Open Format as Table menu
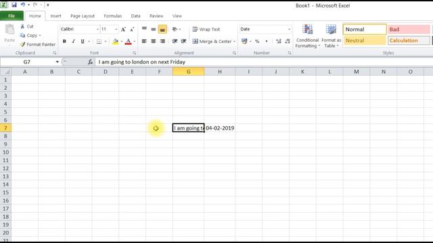 [331, 36]
